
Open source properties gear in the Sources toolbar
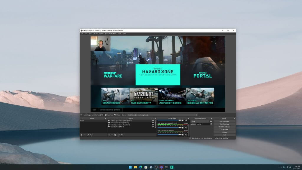pyautogui.click(x=115, y=135)
